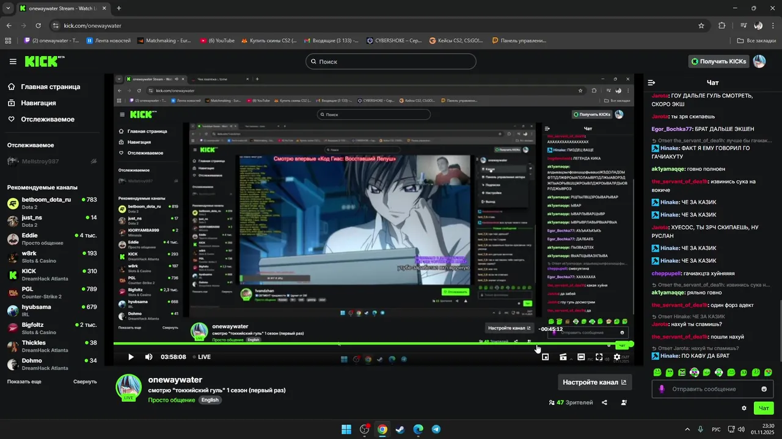
Task: Play the stream video
Action: click(130, 357)
